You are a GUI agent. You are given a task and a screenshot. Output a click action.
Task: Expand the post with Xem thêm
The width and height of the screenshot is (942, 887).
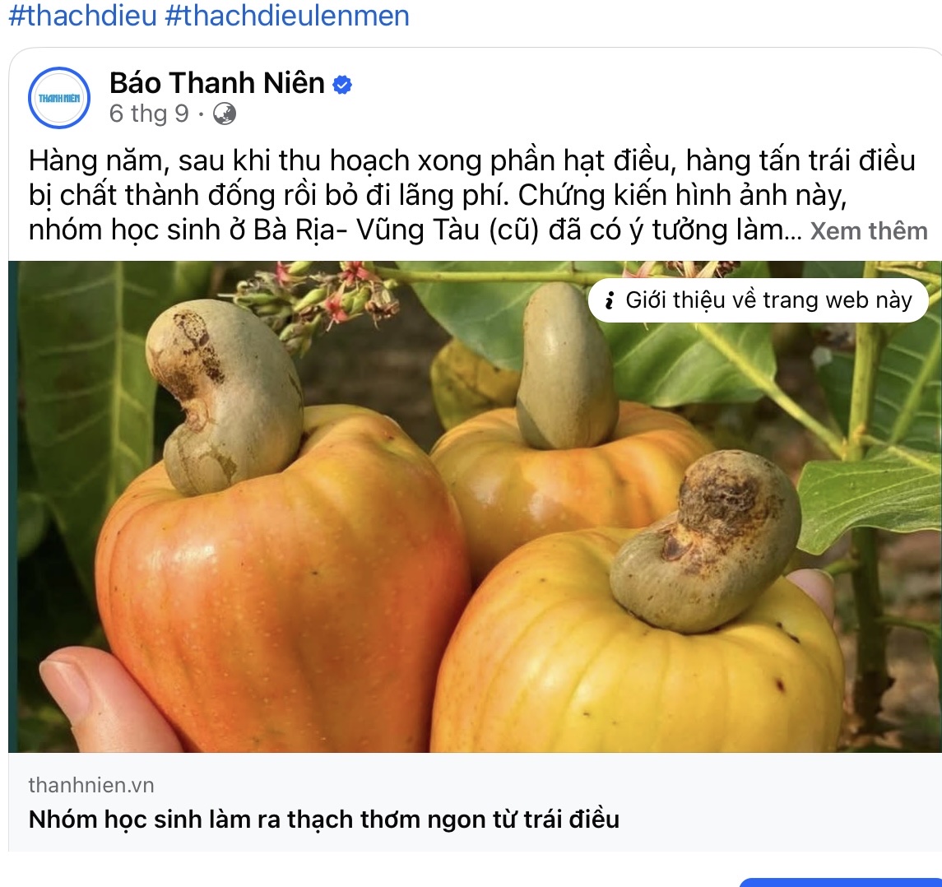[x=869, y=230]
